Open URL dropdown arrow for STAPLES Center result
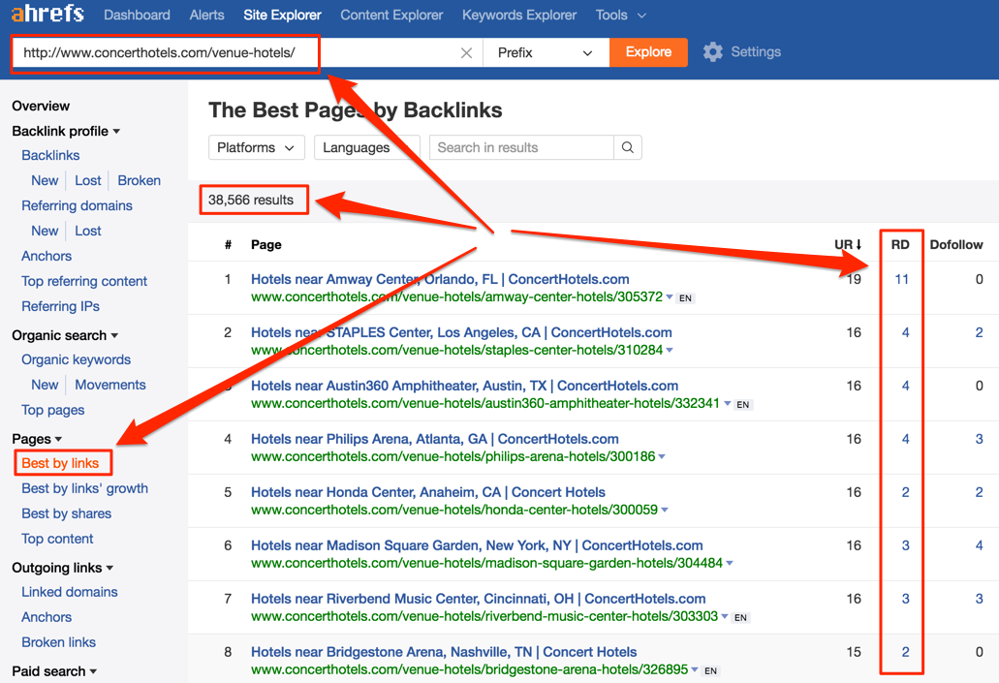This screenshot has height=683, width=999. [x=670, y=350]
